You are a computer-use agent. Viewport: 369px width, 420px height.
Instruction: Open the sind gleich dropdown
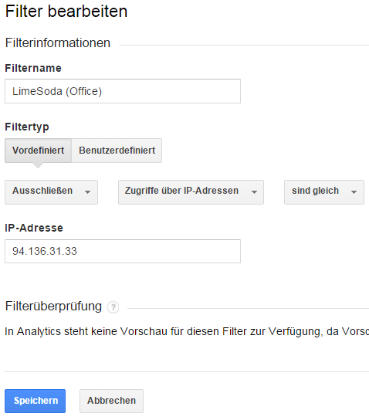coord(324,192)
